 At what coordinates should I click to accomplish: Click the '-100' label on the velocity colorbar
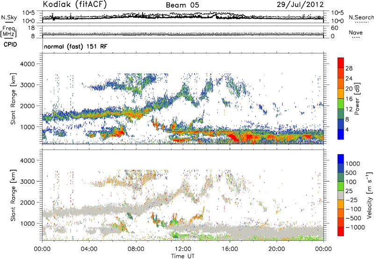tap(353, 209)
